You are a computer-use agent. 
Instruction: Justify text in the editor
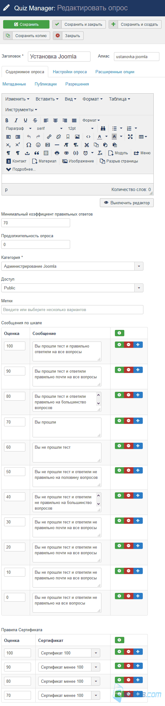coord(74,120)
